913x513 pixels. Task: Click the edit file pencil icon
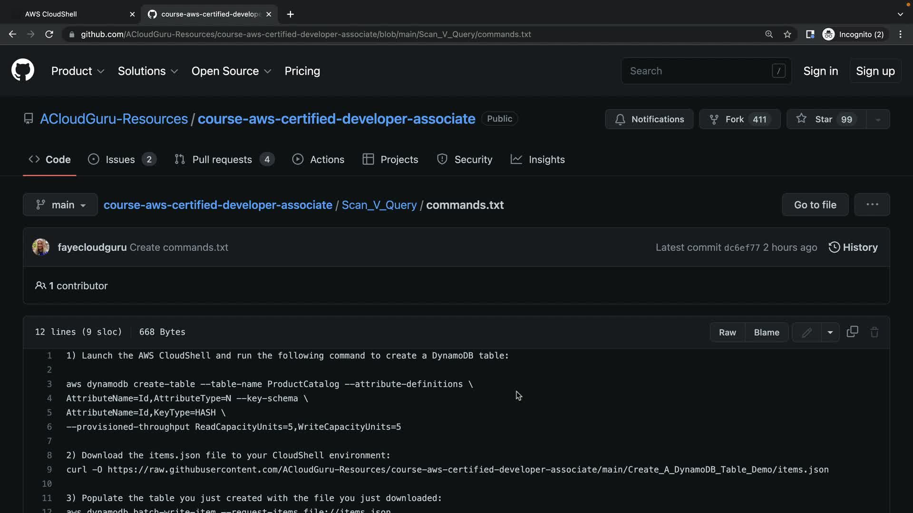point(806,332)
